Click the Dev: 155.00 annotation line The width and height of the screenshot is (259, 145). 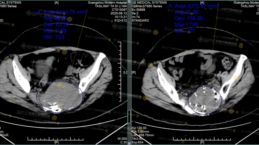[x=186, y=19]
